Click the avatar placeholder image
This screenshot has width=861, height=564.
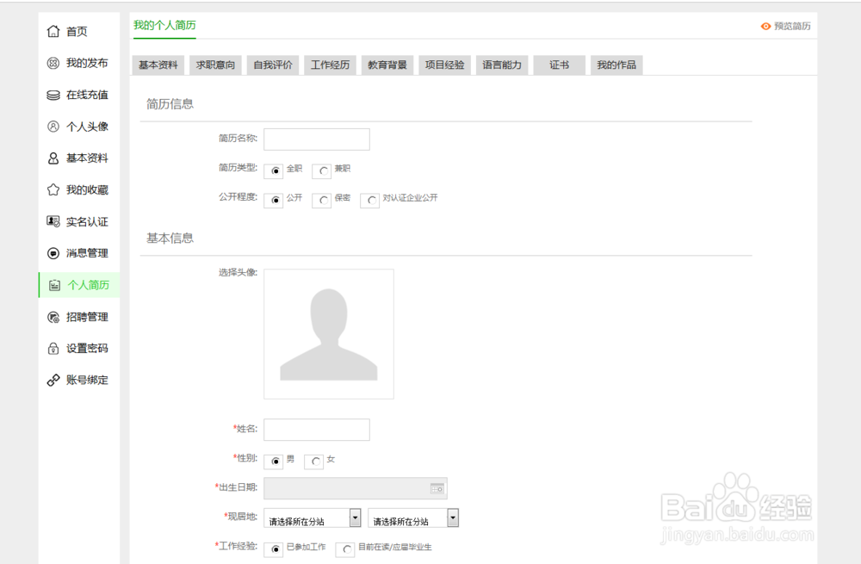click(328, 333)
